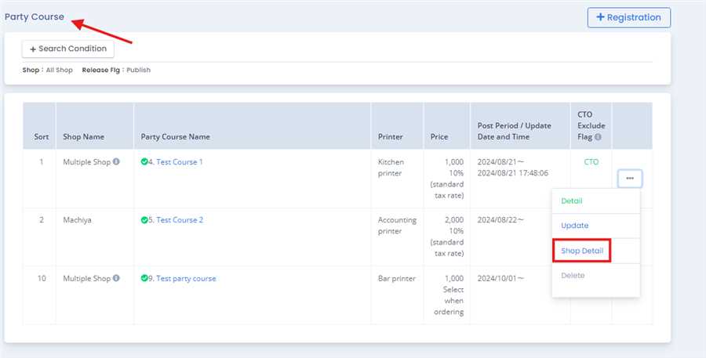Choose Detail from the row action menu
706x358 pixels.
pyautogui.click(x=572, y=201)
